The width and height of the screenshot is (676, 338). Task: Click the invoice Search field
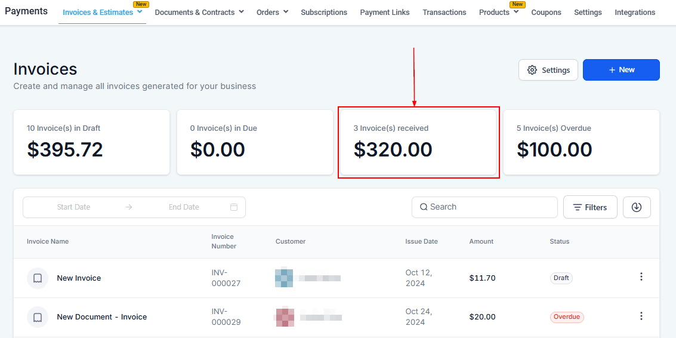[484, 207]
